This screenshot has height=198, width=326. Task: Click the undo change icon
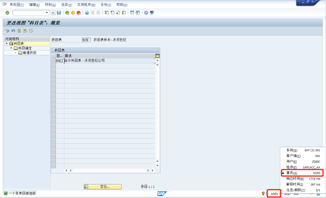pyautogui.click(x=13, y=31)
